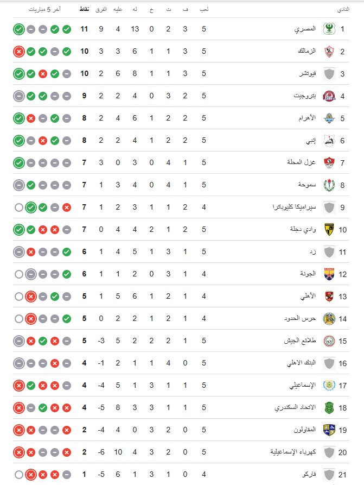364x485 pixels.
Task: Select the سيراميكا كليوباترا team row
Action: click(181, 207)
